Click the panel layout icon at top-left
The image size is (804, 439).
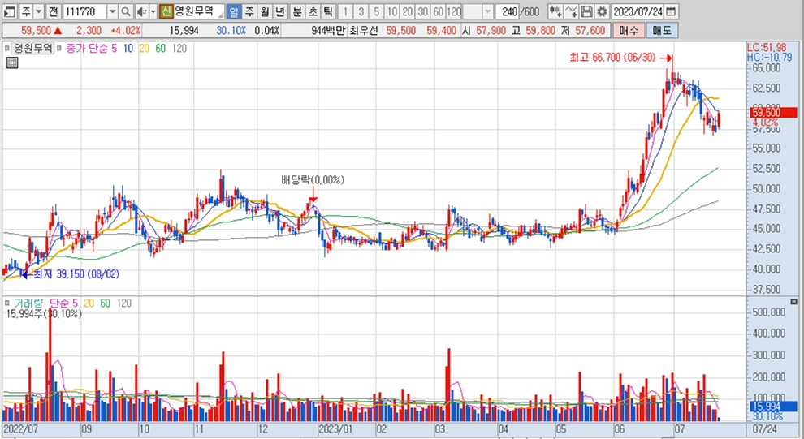(10, 12)
